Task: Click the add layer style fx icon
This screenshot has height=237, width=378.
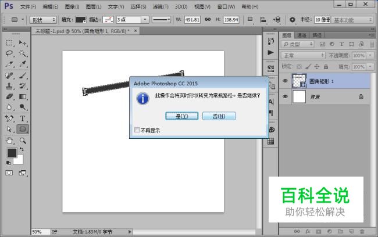Action: click(308, 231)
